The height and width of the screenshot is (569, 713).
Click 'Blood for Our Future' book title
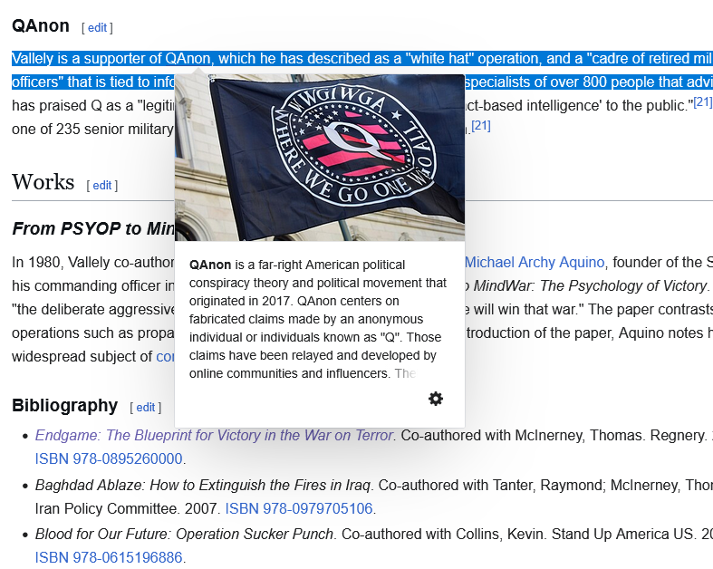click(x=184, y=534)
